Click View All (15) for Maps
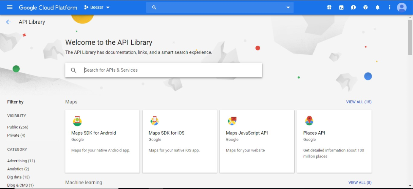Viewport: 413px width, 189px height. tap(359, 102)
